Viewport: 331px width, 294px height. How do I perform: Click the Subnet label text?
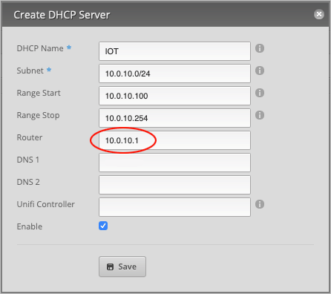[x=30, y=71]
